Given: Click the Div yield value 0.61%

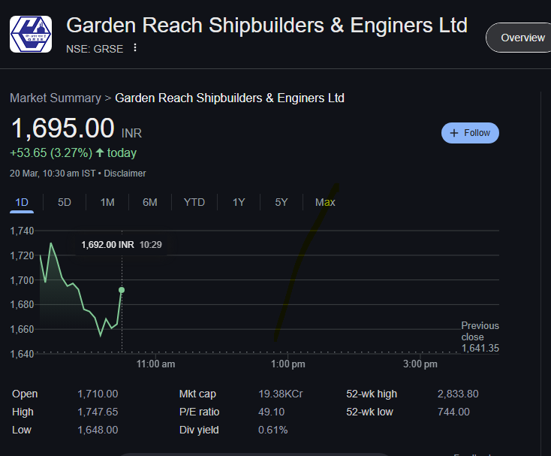Looking at the screenshot, I should (272, 430).
